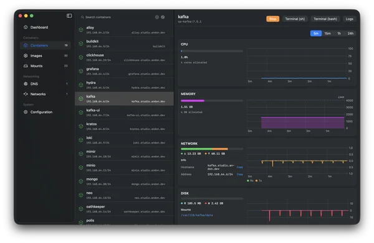Open the Mounts section
The width and height of the screenshot is (374, 243).
[46, 66]
